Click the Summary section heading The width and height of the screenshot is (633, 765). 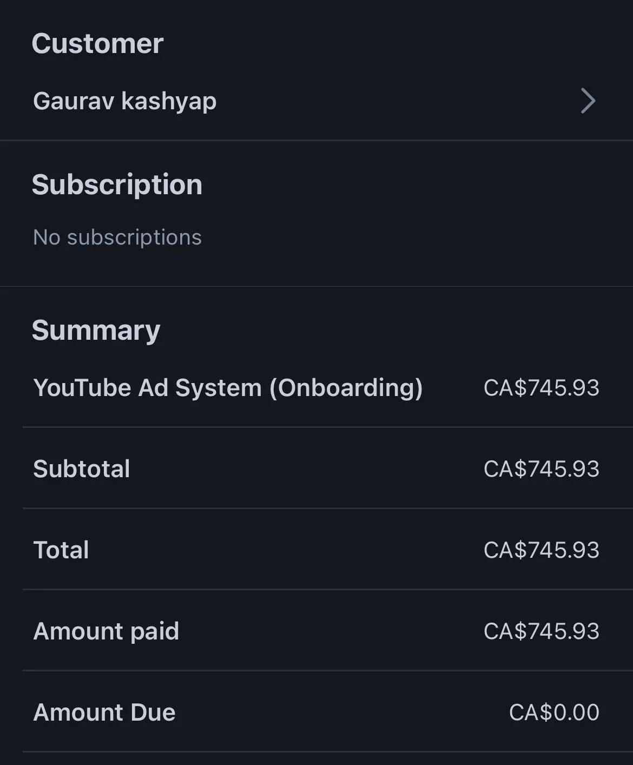point(96,330)
